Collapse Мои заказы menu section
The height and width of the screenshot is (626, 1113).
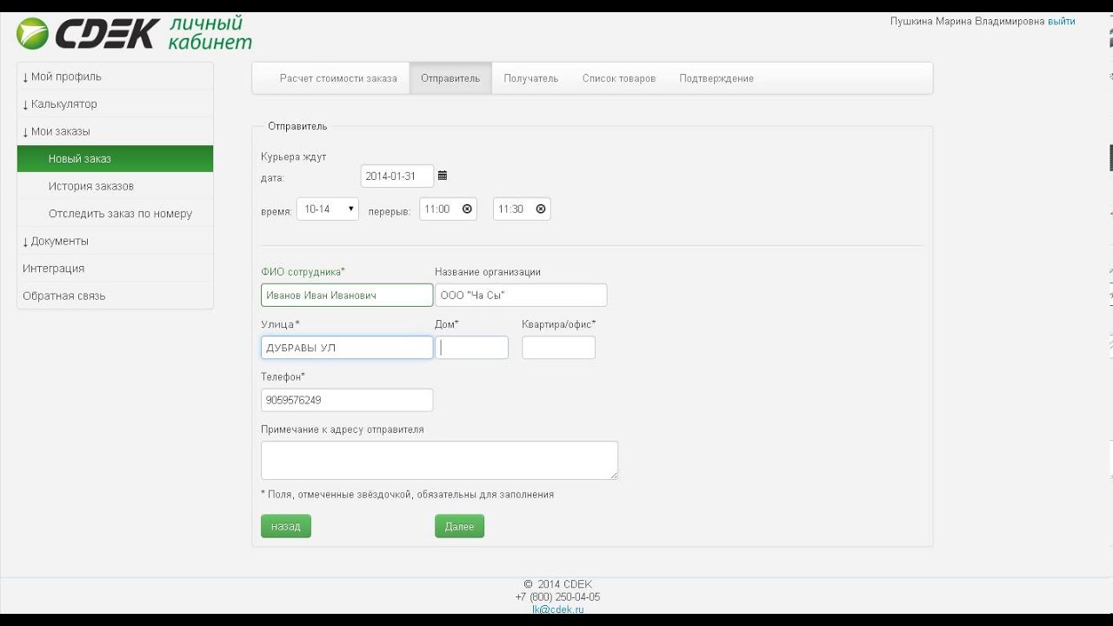[115, 131]
